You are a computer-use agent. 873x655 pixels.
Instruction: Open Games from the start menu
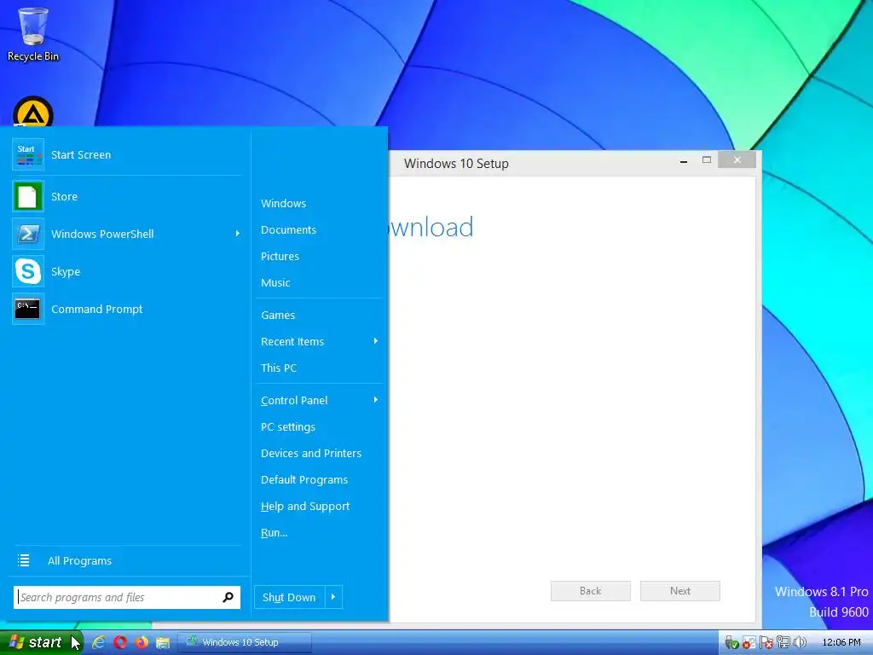[278, 316]
